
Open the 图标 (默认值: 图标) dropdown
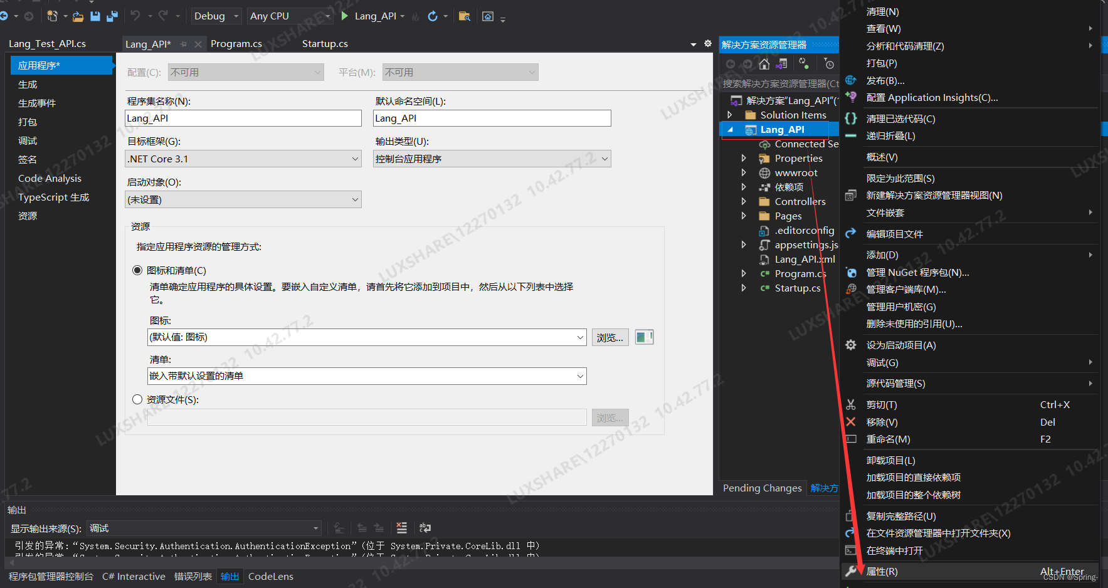367,337
